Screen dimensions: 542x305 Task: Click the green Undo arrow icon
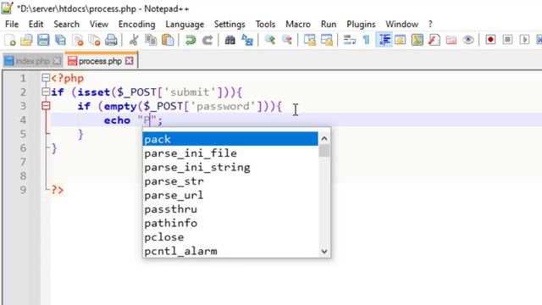pyautogui.click(x=190, y=40)
